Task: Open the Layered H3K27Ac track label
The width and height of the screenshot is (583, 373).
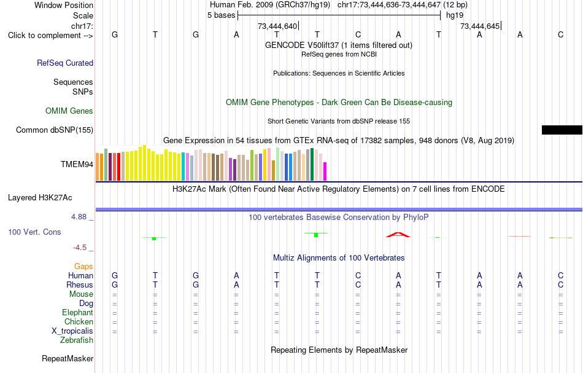Action: (x=40, y=198)
